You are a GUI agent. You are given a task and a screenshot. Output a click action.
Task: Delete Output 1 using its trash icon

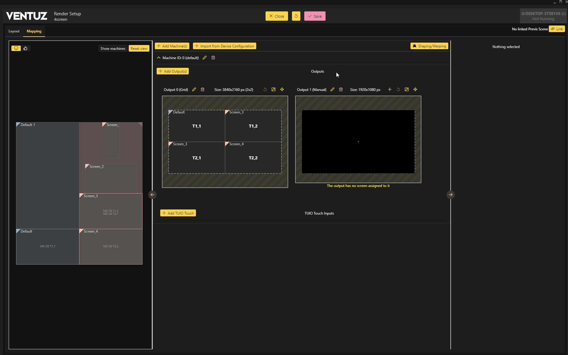tap(341, 89)
